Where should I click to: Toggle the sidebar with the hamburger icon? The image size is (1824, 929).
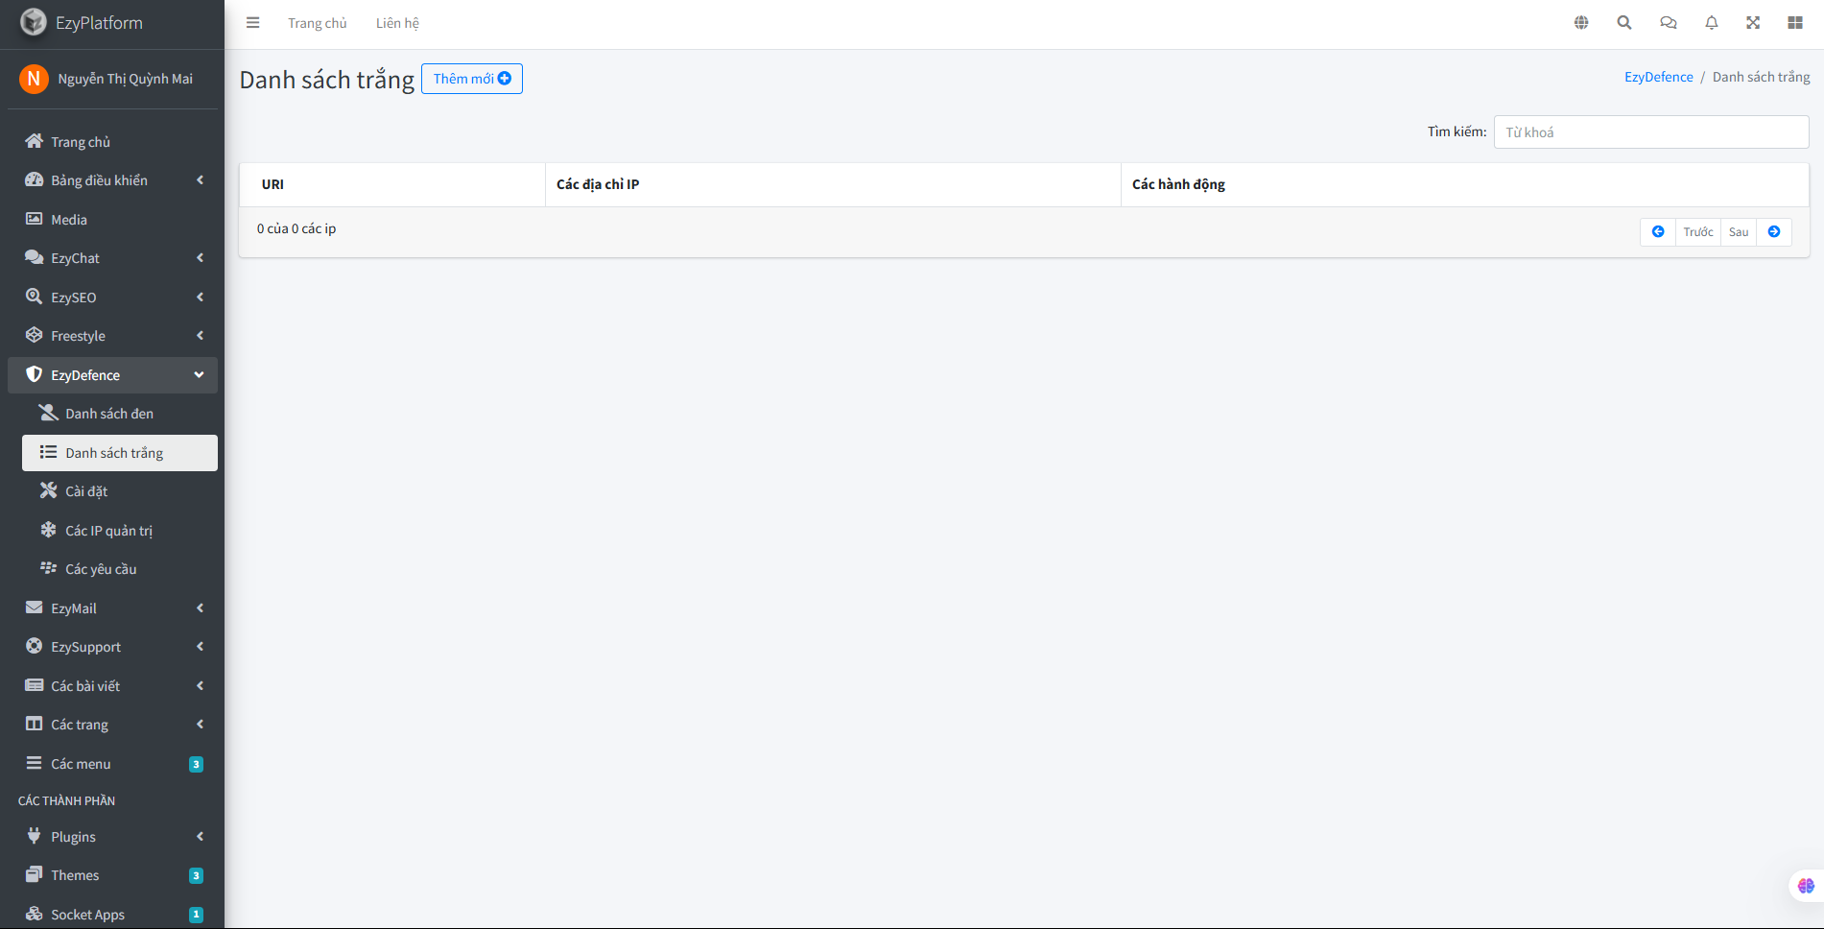(252, 22)
